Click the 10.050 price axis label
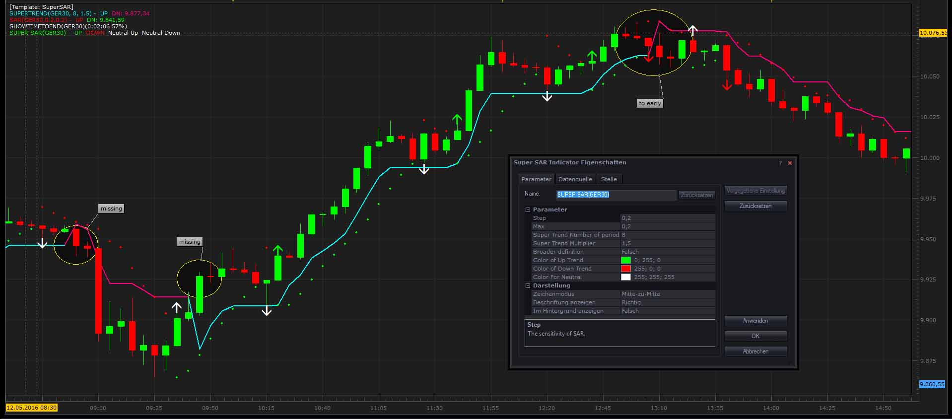The image size is (952, 419). [930, 76]
